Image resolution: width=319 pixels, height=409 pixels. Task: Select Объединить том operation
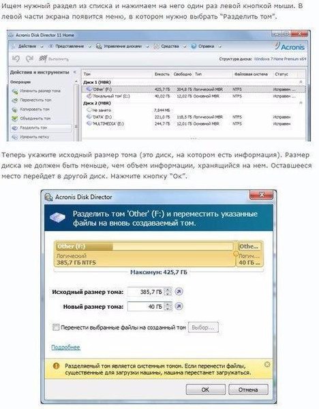[31, 119]
